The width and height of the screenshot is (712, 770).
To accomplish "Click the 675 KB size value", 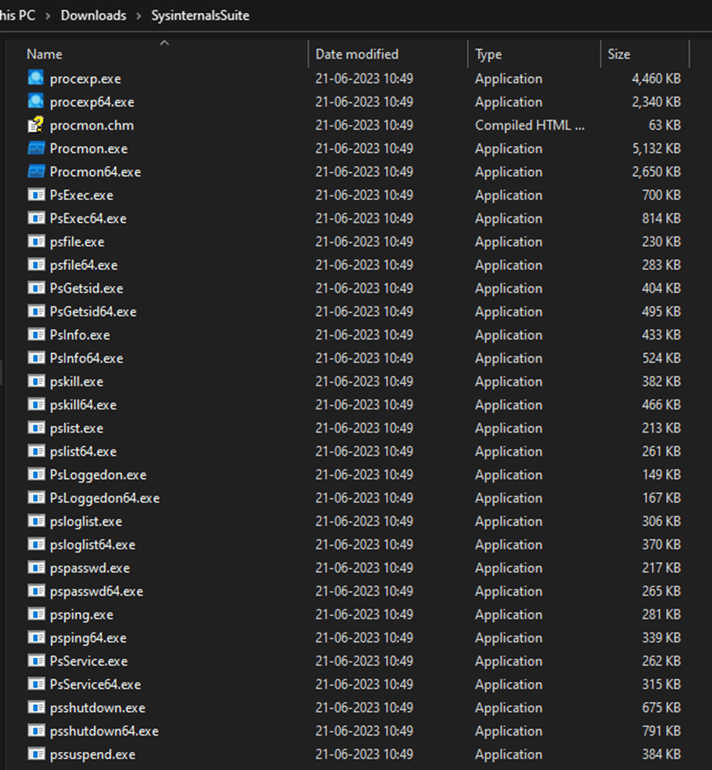I will 661,708.
